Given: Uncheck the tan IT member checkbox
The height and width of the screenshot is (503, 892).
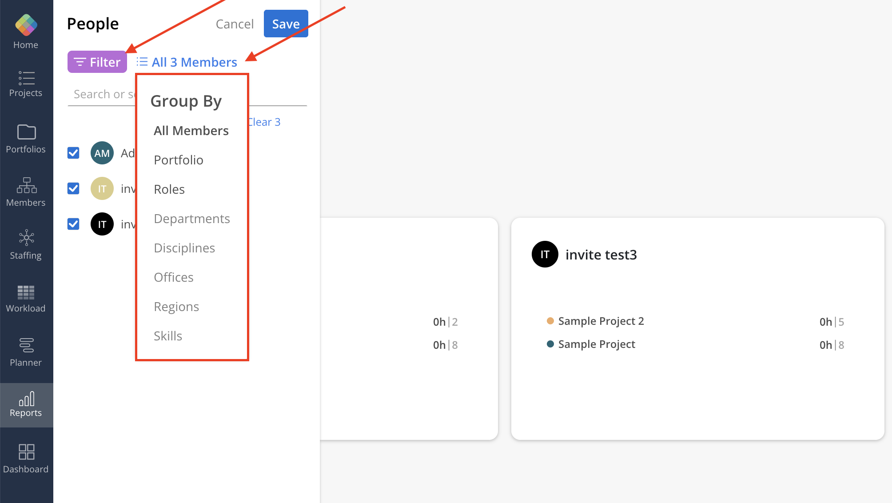Looking at the screenshot, I should [x=73, y=188].
